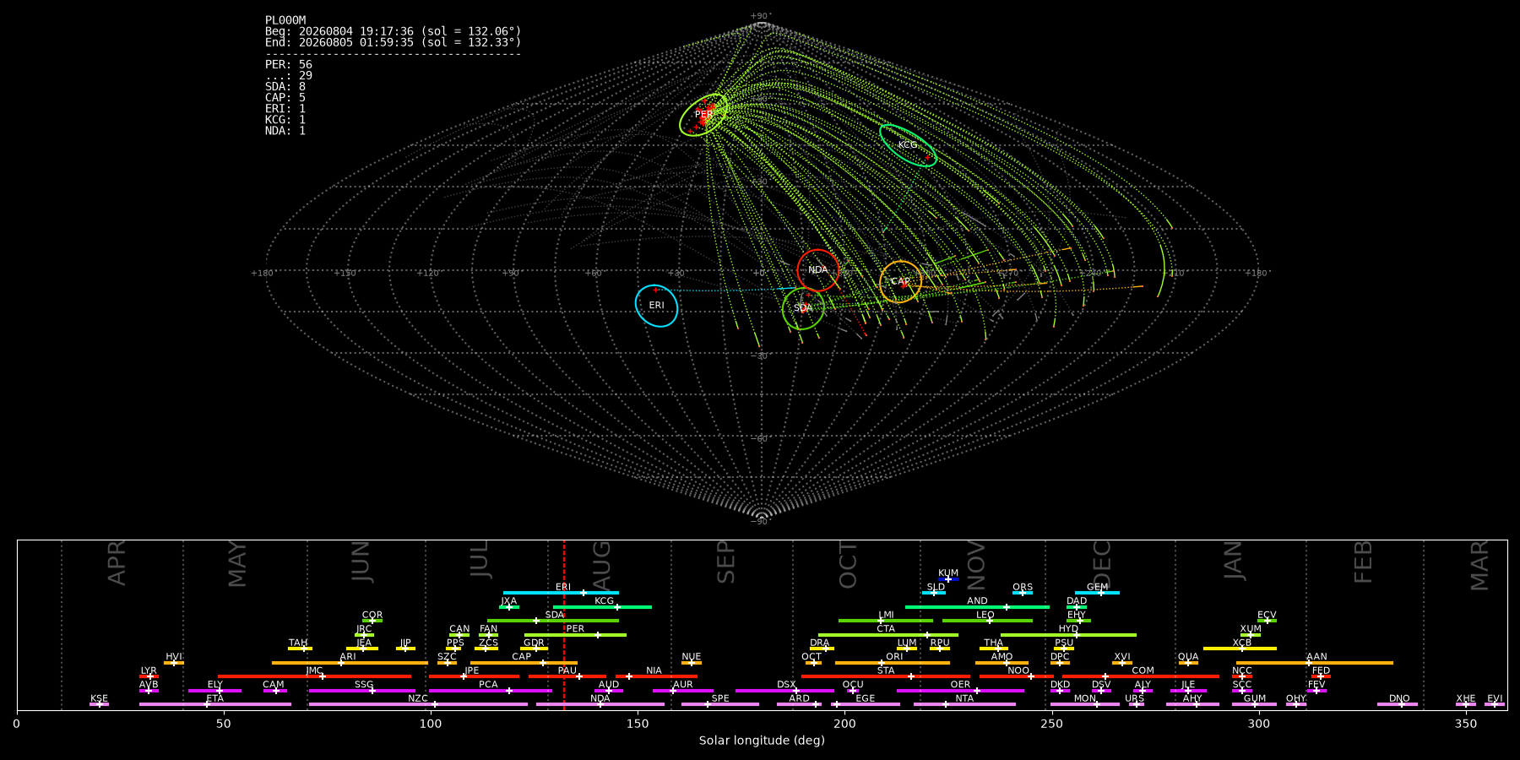
Task: Select the orange CAP radiant circle
Action: point(901,282)
